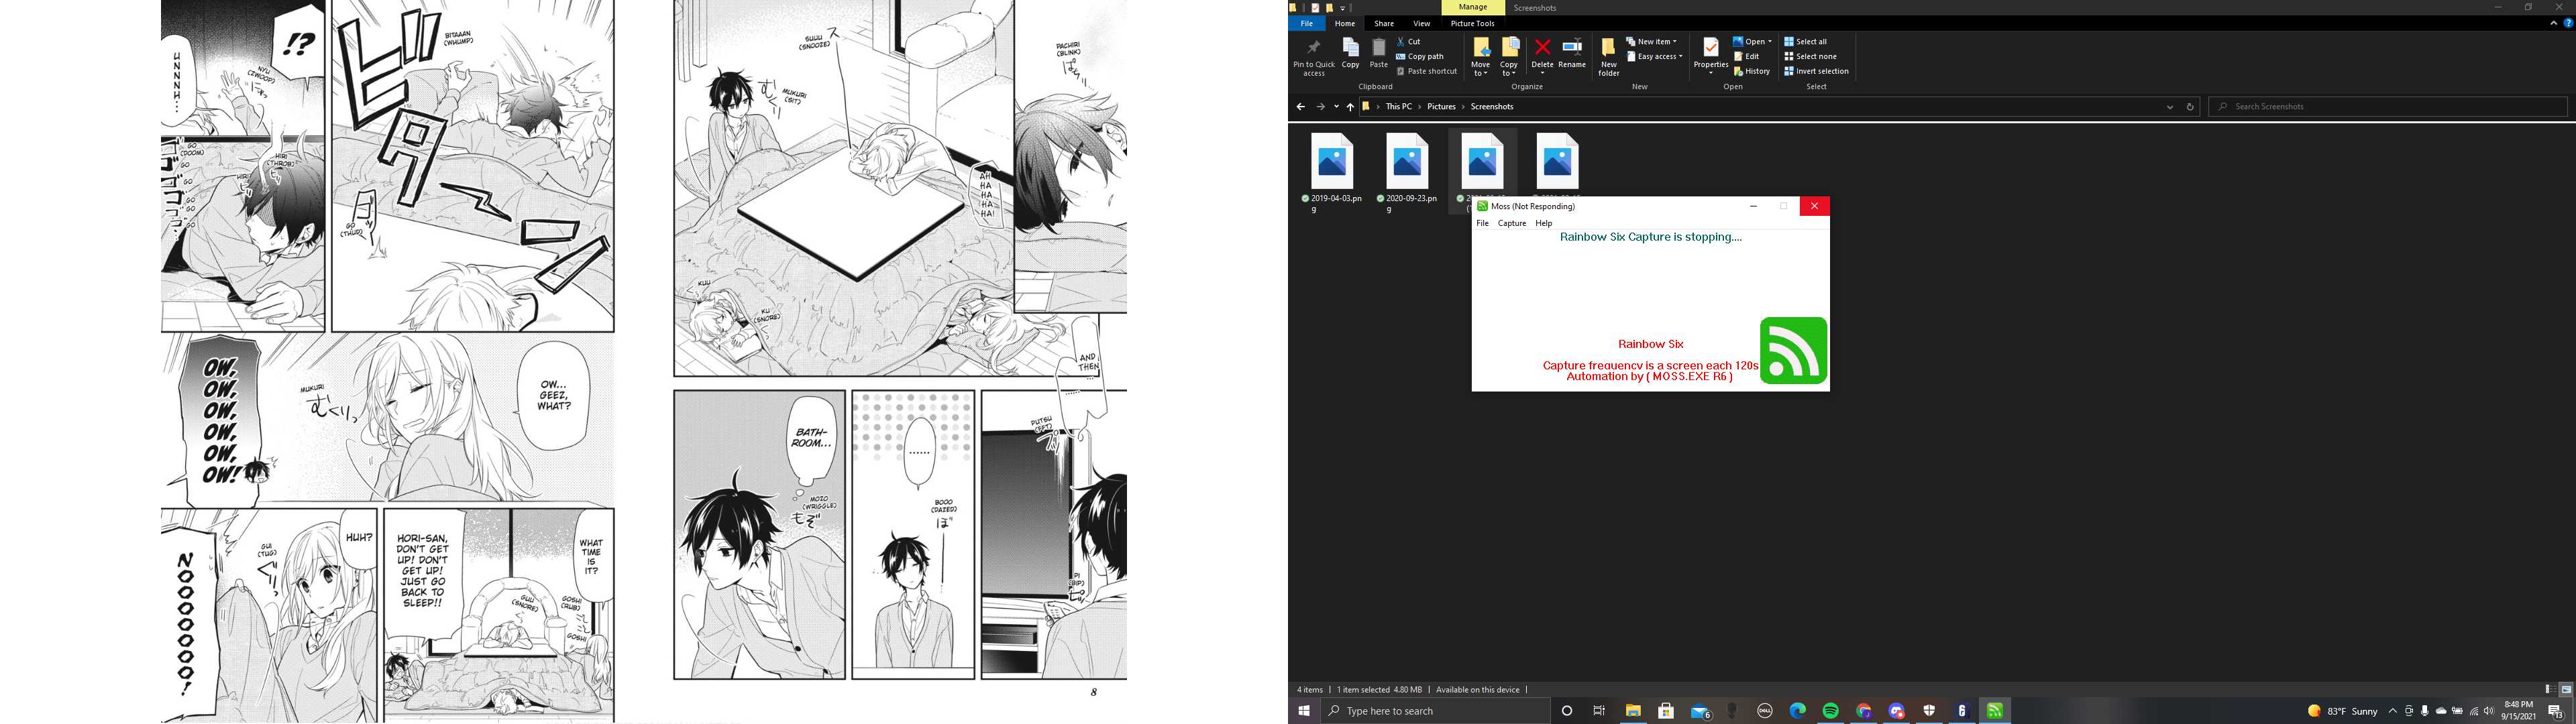Click Copy path in ribbon
Viewport: 2576px width, 724px height.
coord(1420,56)
